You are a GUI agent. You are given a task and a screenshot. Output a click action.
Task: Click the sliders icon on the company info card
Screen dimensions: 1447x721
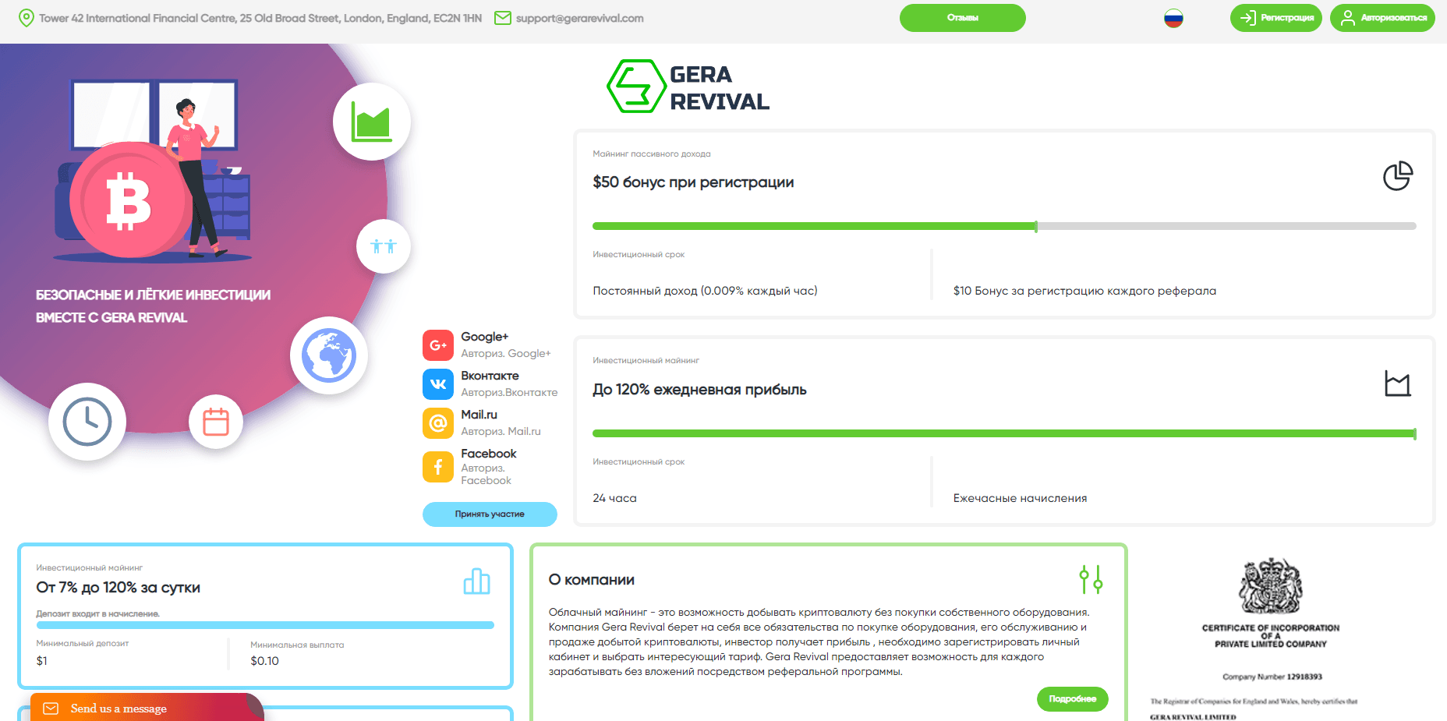(x=1090, y=579)
